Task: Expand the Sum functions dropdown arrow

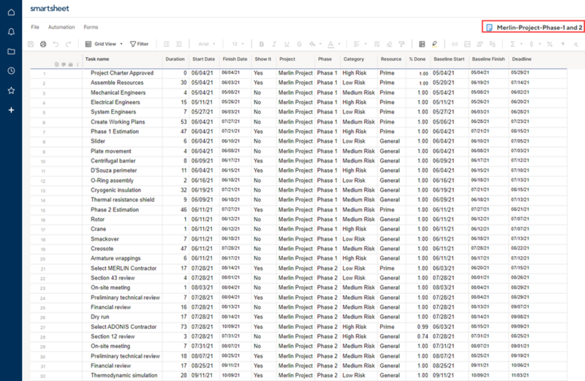Action: click(x=521, y=44)
